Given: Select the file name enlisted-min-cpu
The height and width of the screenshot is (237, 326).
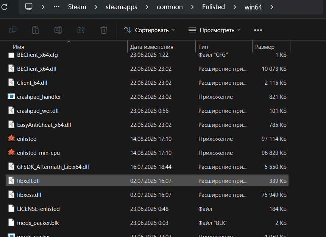Looking at the screenshot, I should 39,153.
